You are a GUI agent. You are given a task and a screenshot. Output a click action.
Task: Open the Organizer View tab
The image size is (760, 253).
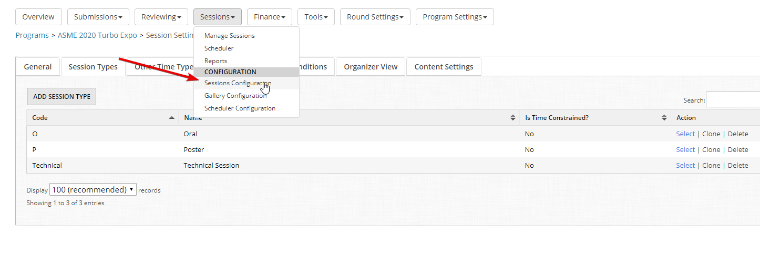371,67
